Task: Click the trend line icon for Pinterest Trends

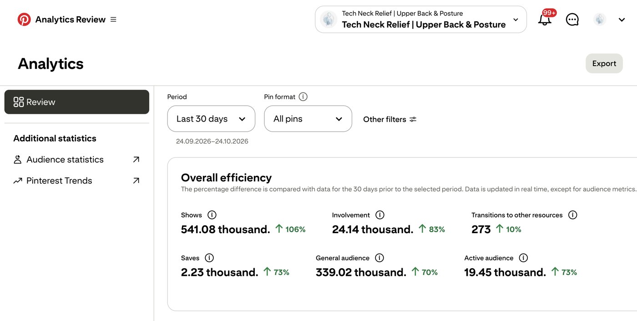Action: (18, 181)
